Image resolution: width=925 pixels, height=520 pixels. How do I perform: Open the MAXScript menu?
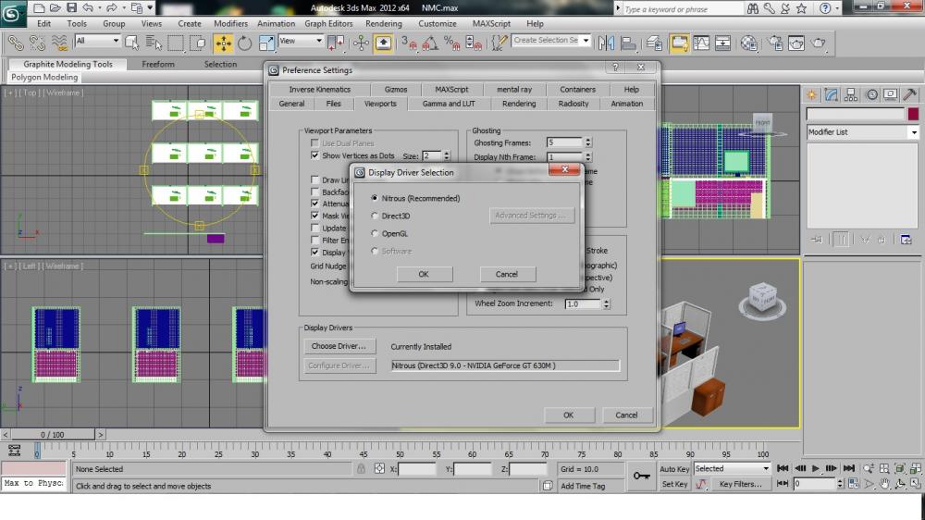[x=491, y=24]
